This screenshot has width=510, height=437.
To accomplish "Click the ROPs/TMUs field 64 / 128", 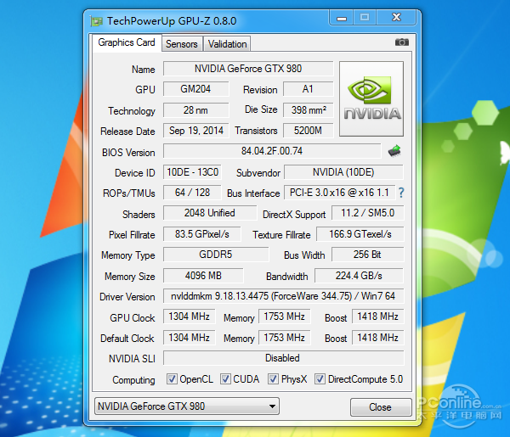I will tap(192, 193).
